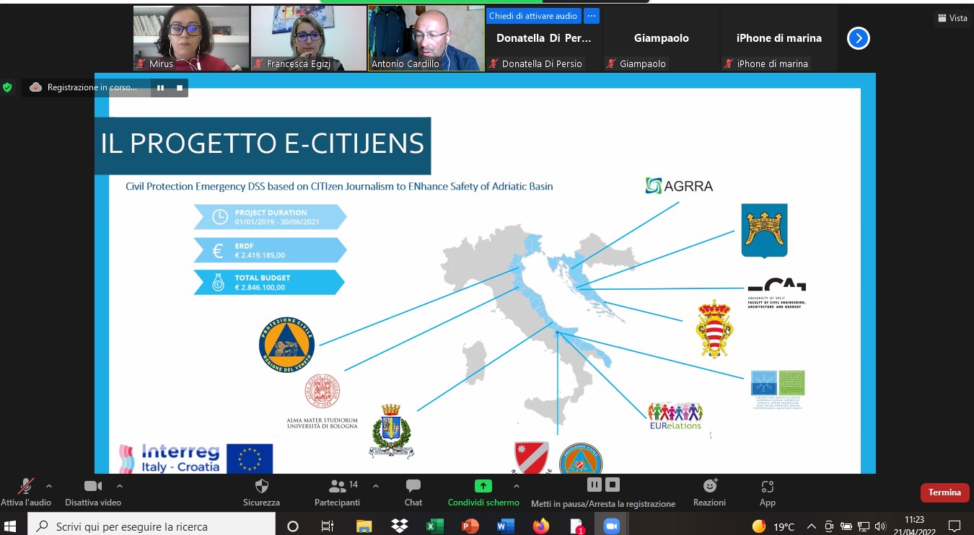Open three-dots menu on Donatella's tile
The height and width of the screenshot is (535, 974).
tap(591, 16)
